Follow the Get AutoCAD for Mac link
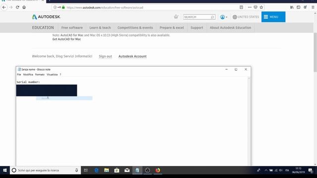Screen dimensions: 317x178 pos(66,39)
